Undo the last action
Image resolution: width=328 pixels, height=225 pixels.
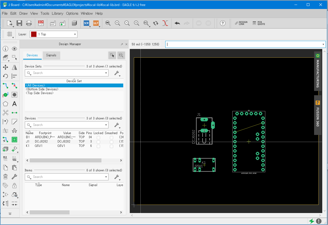click(177, 23)
